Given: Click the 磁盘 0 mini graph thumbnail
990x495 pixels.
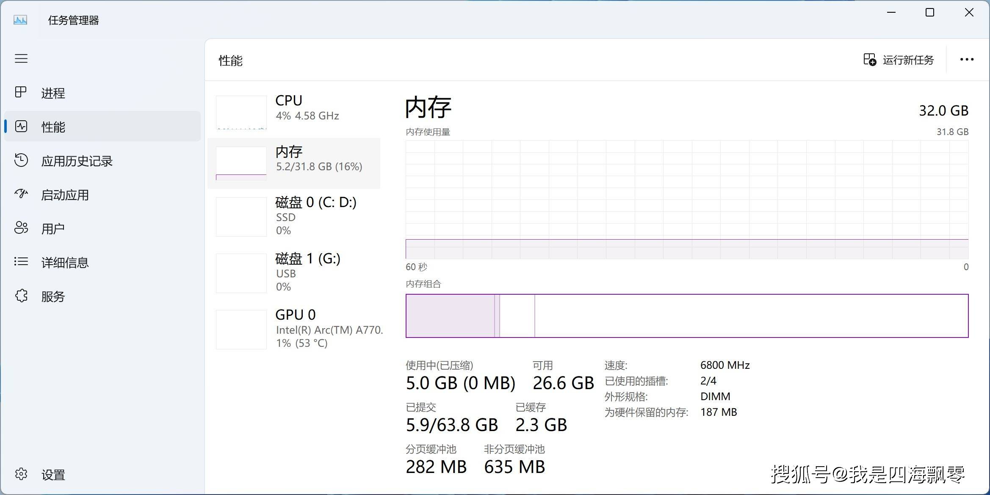Looking at the screenshot, I should (241, 217).
